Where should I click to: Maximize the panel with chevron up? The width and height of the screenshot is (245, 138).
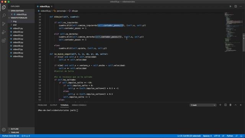pos(235,105)
